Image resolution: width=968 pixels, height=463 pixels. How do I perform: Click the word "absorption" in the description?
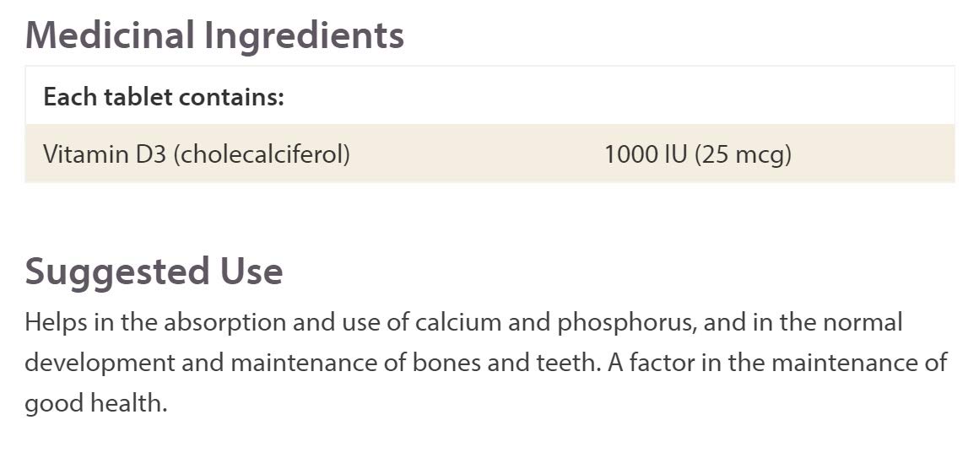click(x=208, y=322)
